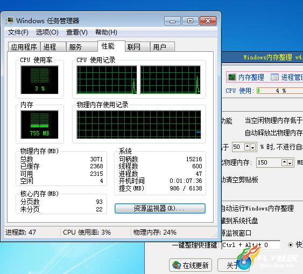Viewport: 303px width, 274px height.
Task: Click the 未分页 value 22
Action: coord(99,209)
